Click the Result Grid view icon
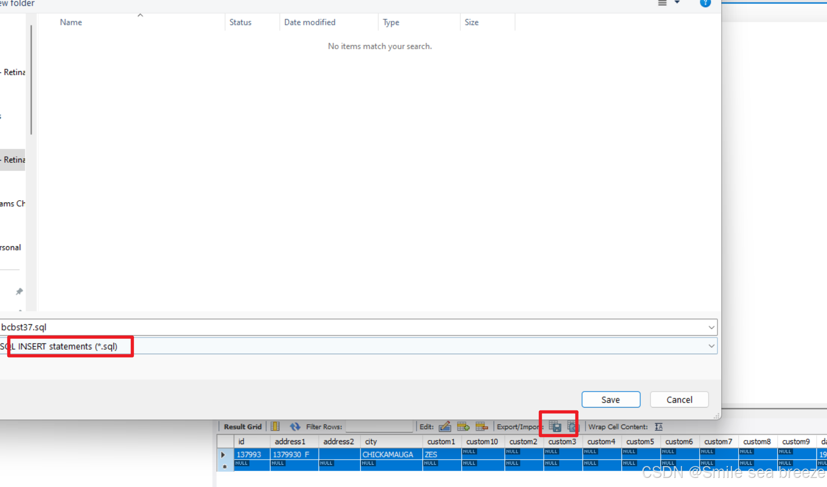 [x=275, y=426]
